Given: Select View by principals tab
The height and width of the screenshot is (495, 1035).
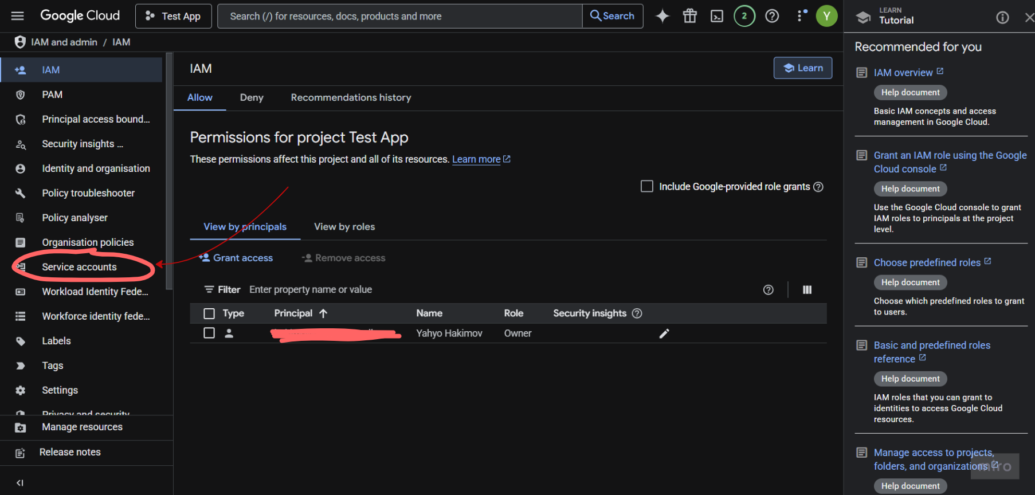Looking at the screenshot, I should point(245,227).
